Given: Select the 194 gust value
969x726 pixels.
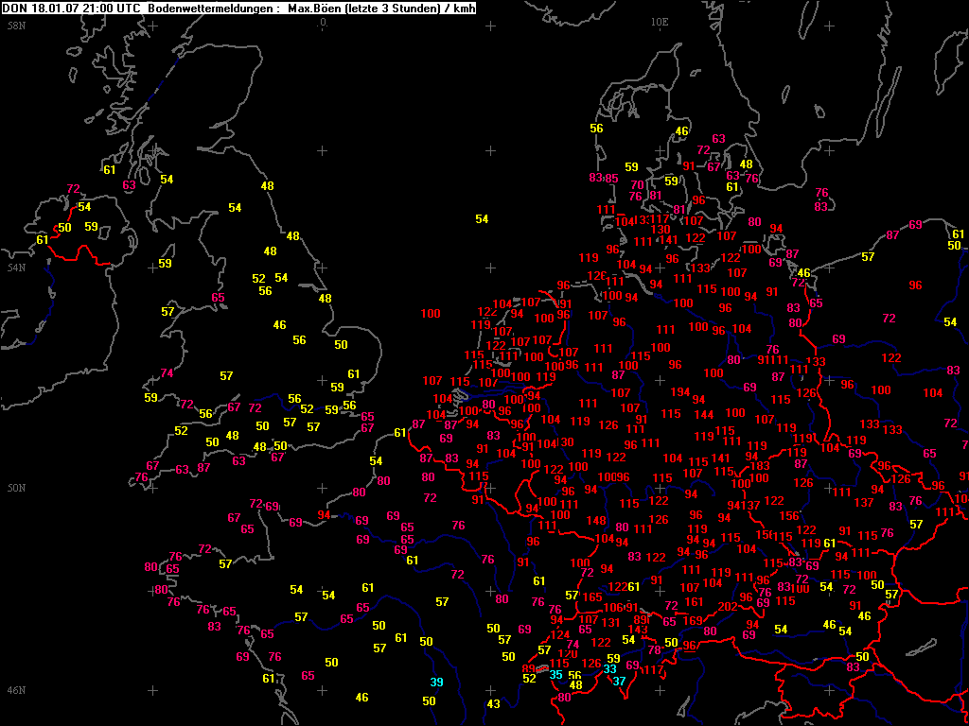Looking at the screenshot, I should [679, 392].
